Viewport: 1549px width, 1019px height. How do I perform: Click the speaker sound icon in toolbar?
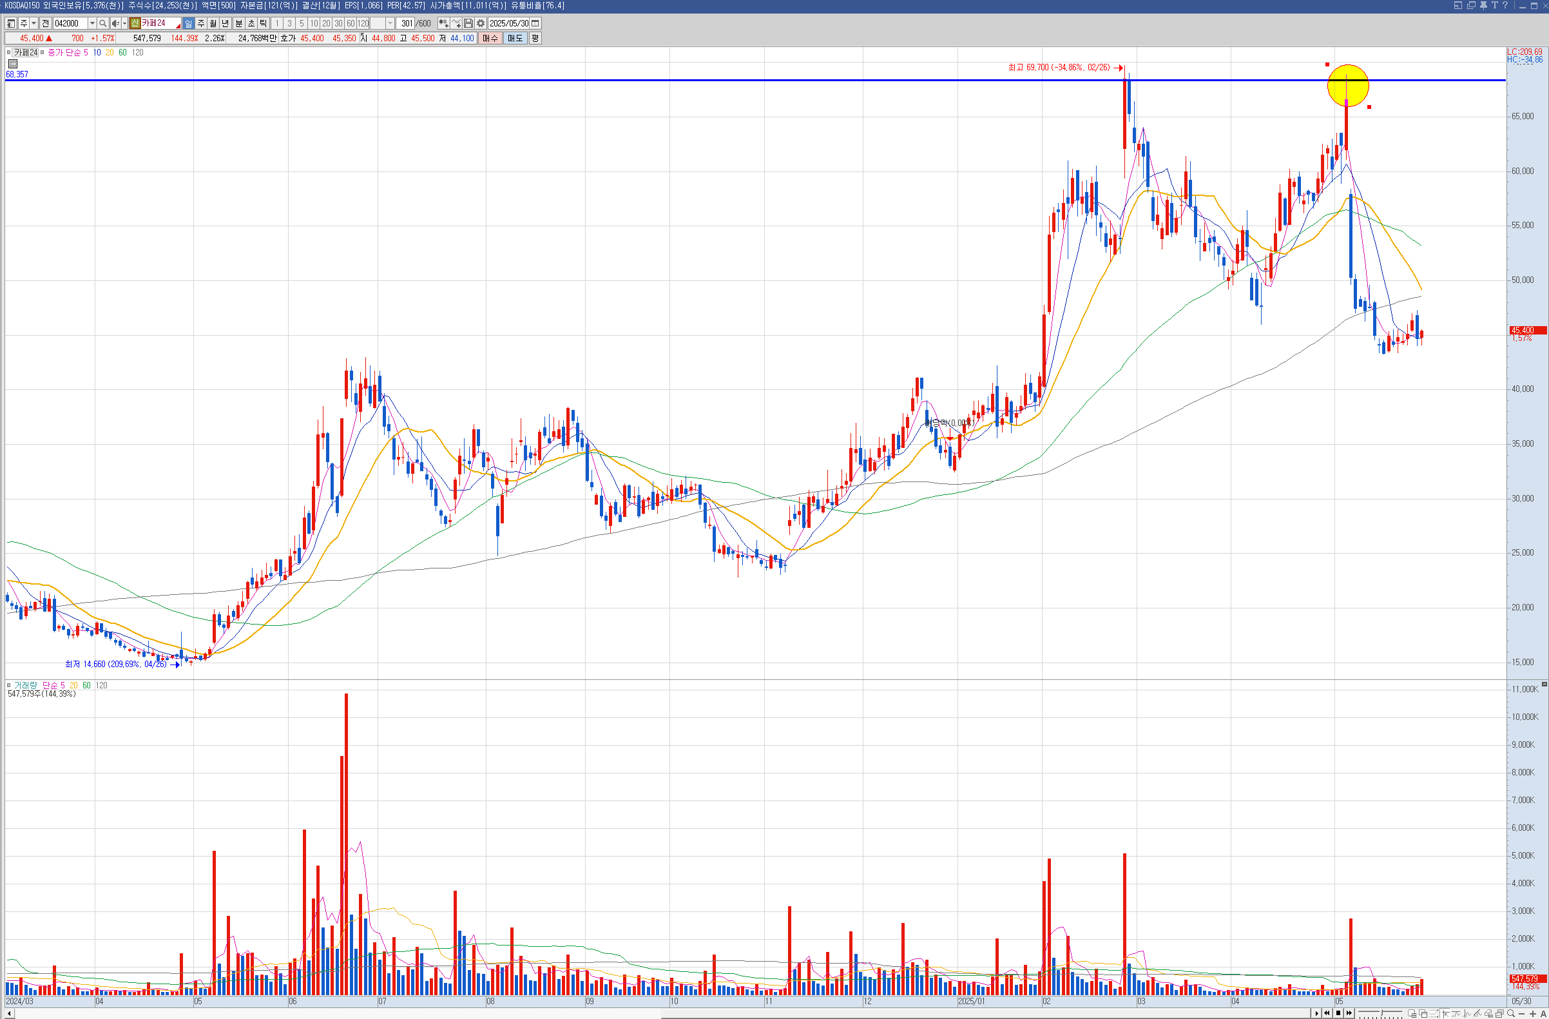115,23
